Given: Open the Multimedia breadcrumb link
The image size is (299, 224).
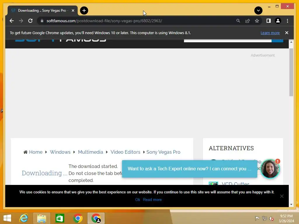Looking at the screenshot, I should pyautogui.click(x=91, y=152).
